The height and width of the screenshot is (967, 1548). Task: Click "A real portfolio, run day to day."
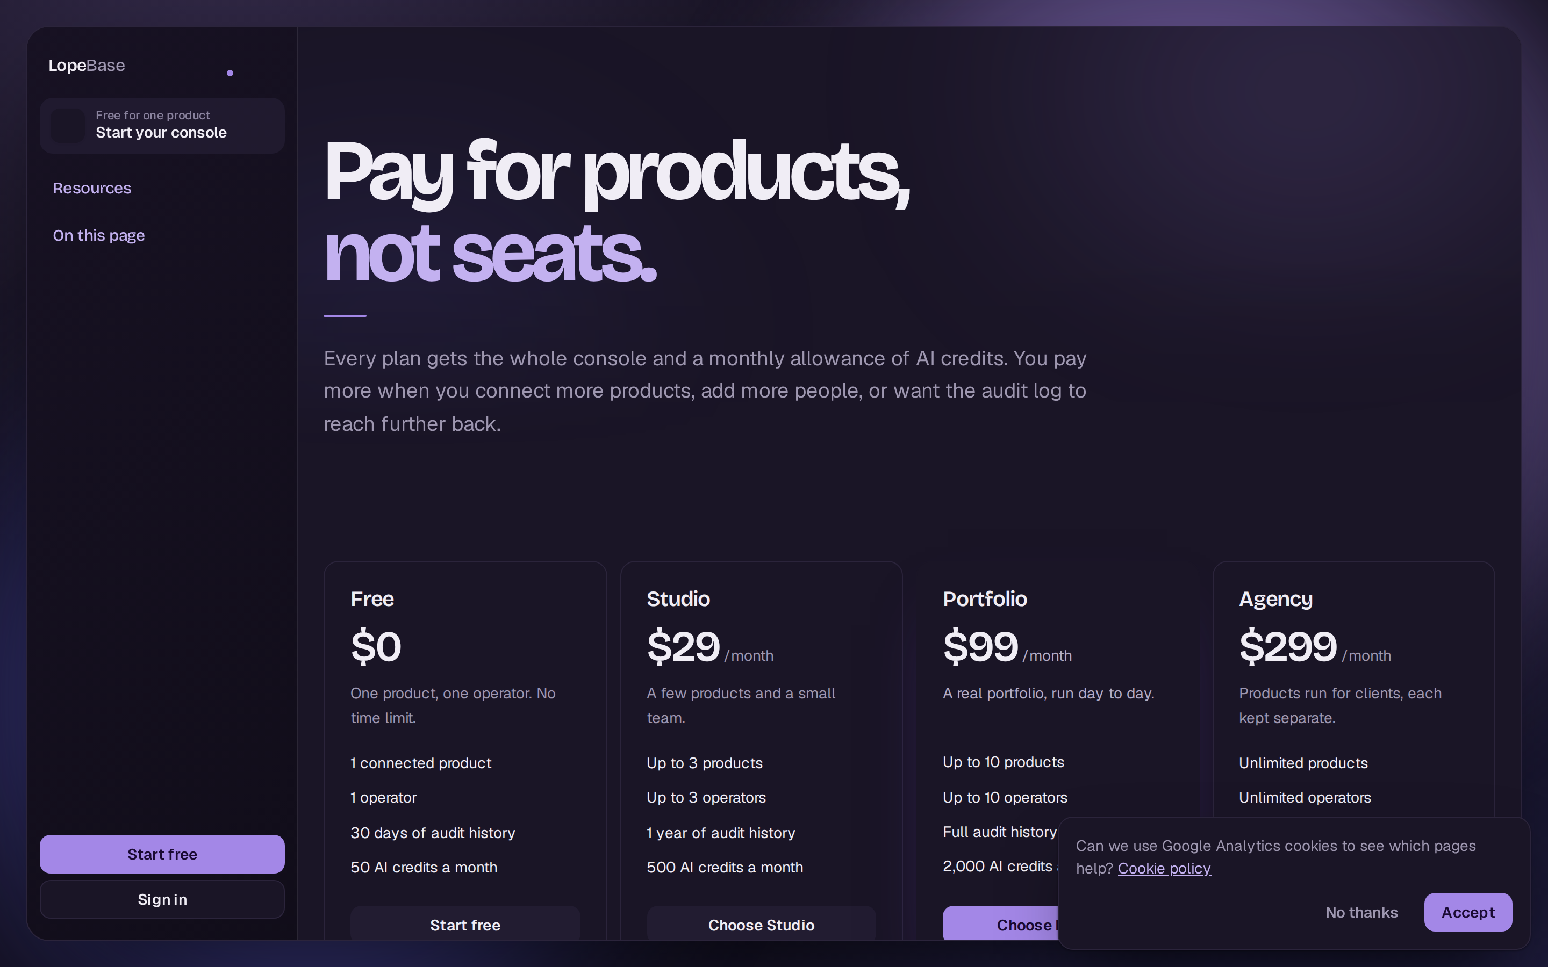tap(1049, 693)
